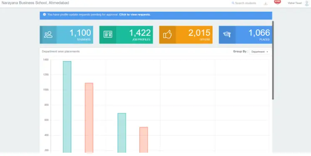The height and width of the screenshot is (156, 311).
Task: Open the 2,015 Offers card
Action: pos(186,34)
